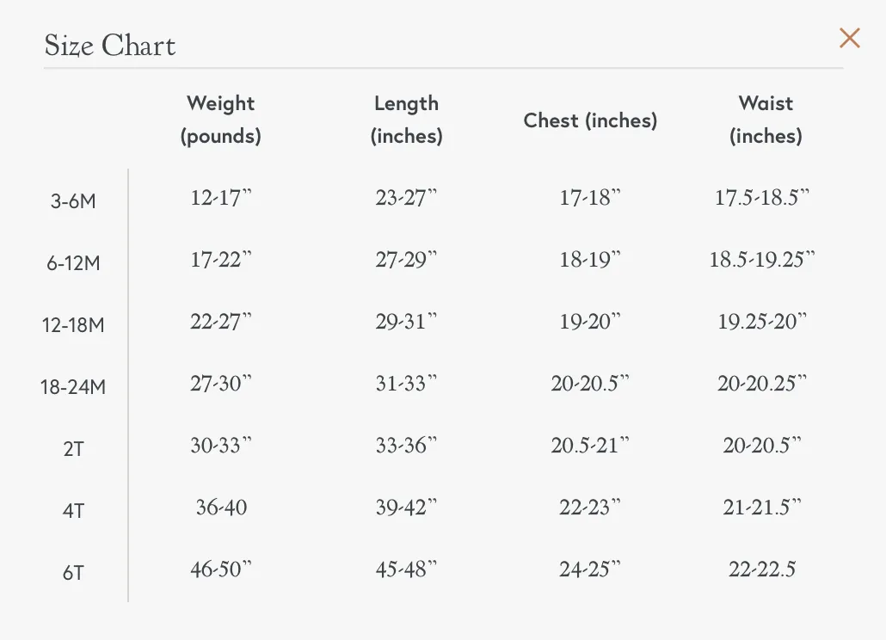Click the 45-48" length value for 6T
Viewport: 886px width, 640px height.
tap(406, 569)
